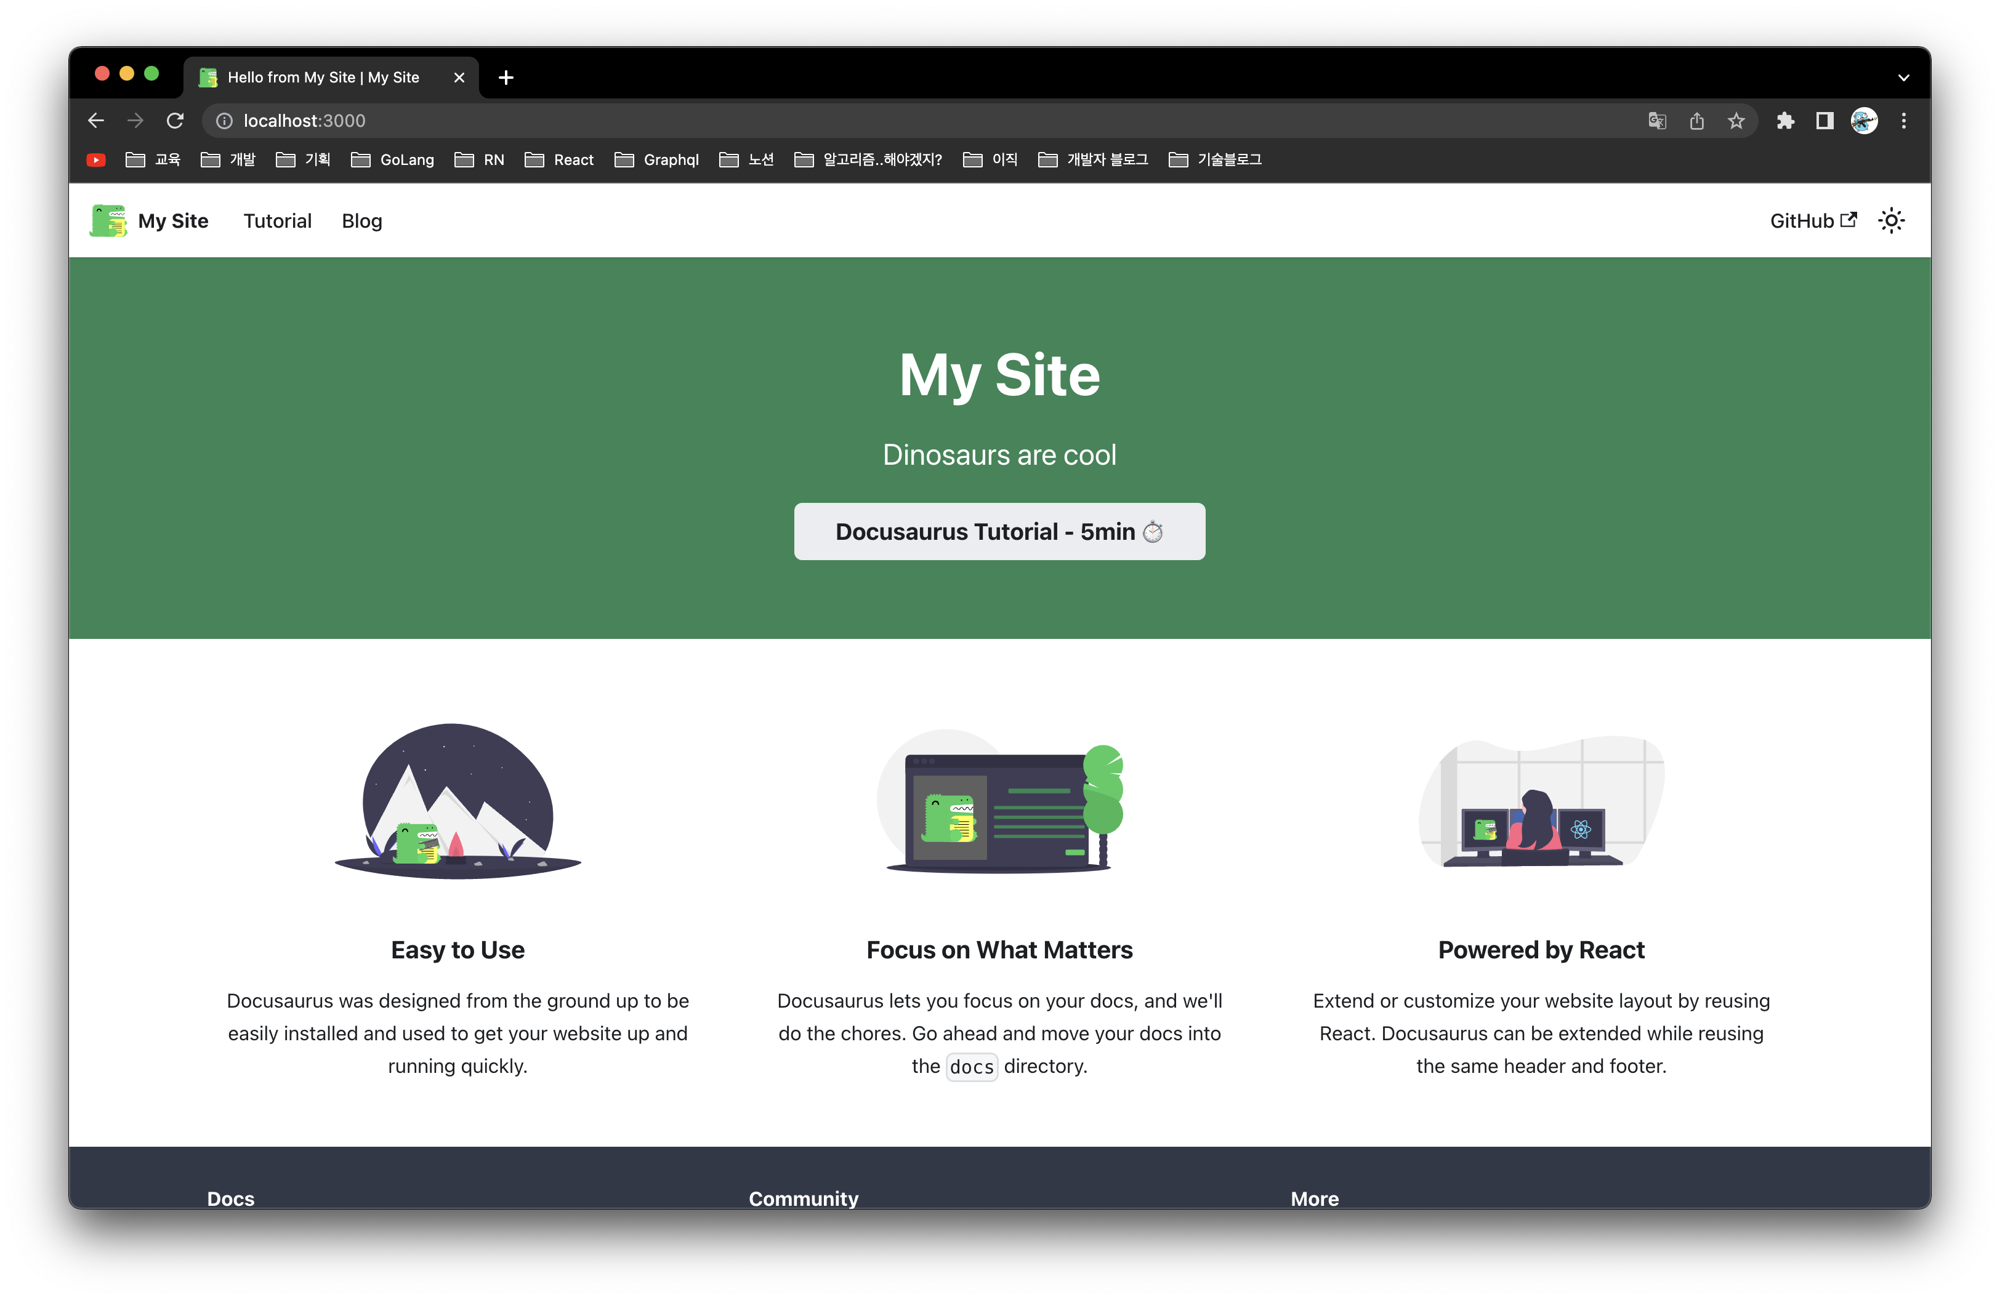
Task: Open a new browser tab
Action: point(506,78)
